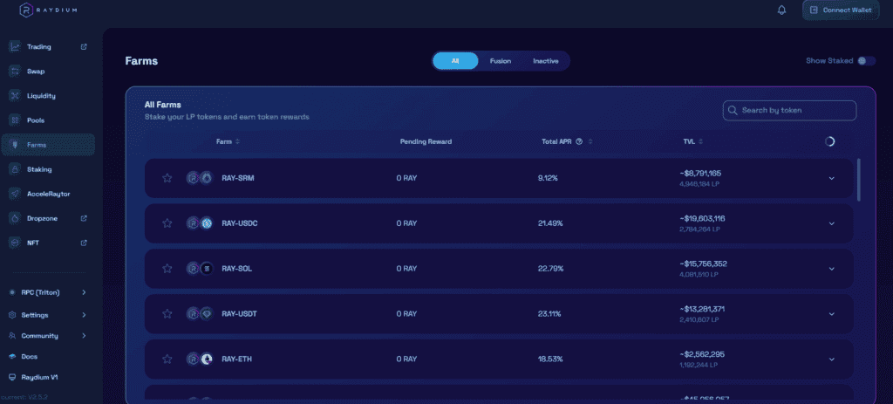Screen dimensions: 893x404
Task: Click the Connect Wallet button
Action: tap(841, 10)
